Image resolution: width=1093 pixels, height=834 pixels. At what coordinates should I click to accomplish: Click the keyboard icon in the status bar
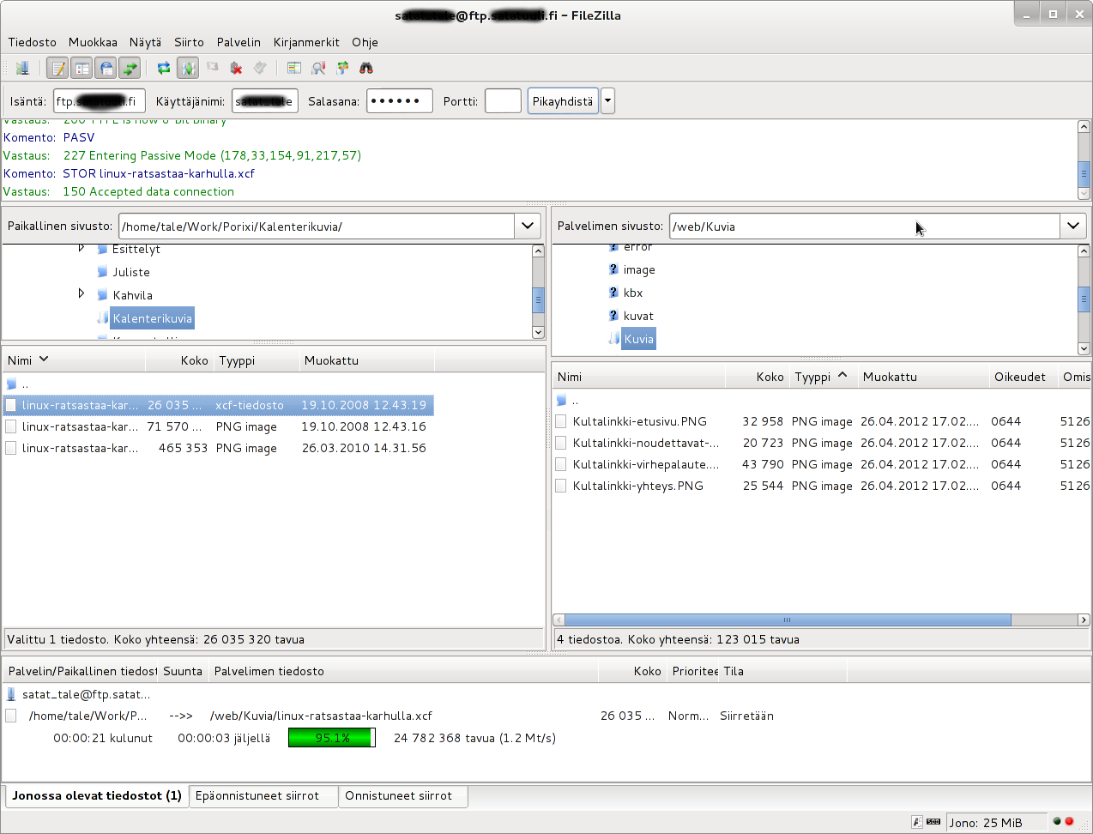(x=933, y=822)
